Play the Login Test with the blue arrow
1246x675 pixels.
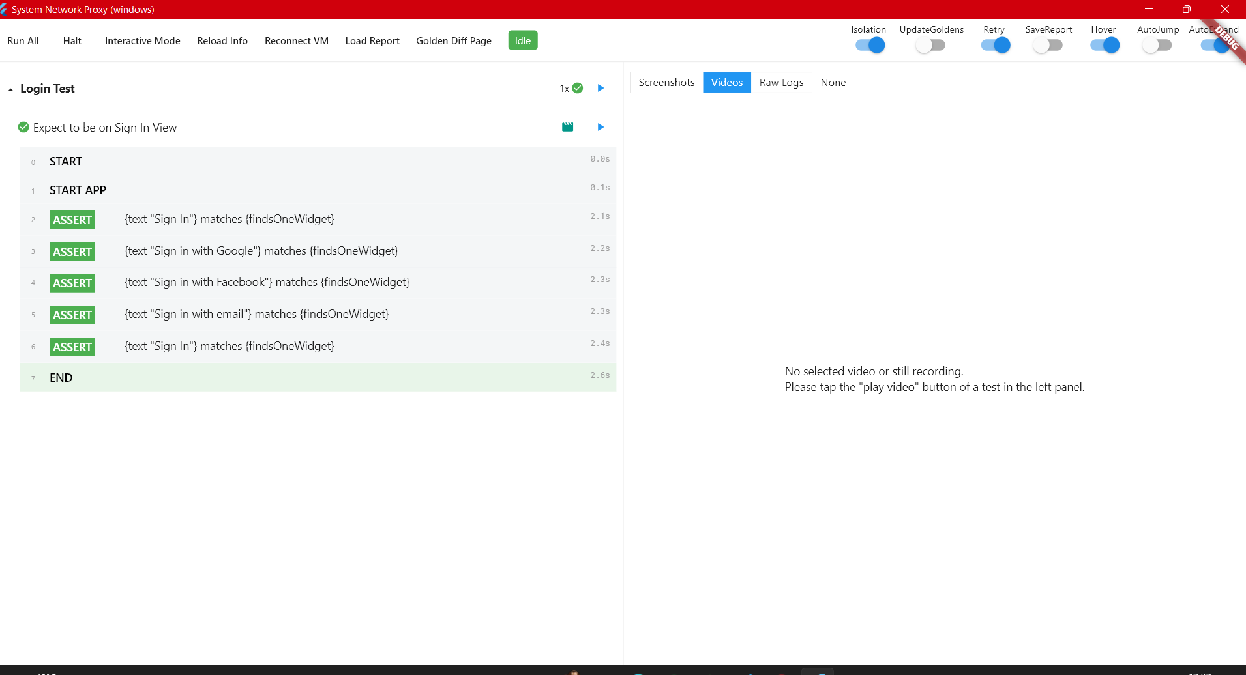tap(601, 88)
